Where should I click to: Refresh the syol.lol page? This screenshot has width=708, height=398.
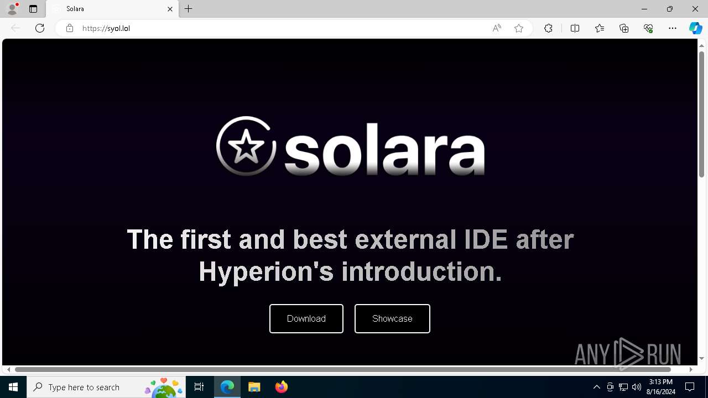click(x=40, y=28)
